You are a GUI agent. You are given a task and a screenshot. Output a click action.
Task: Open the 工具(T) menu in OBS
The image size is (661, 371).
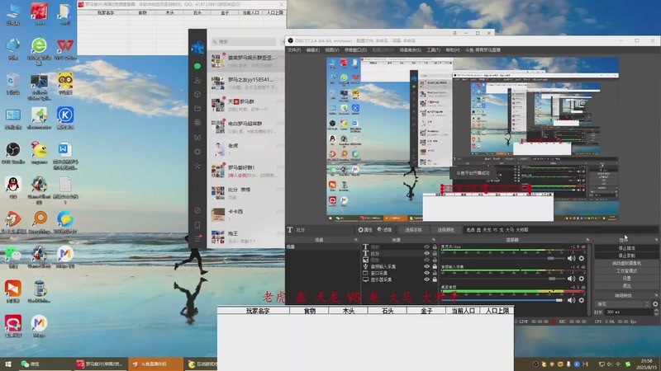(x=433, y=50)
